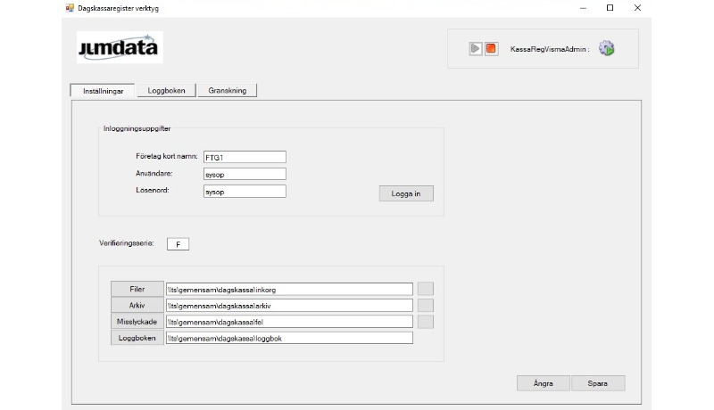Minimize the Dagskassaregister verktyg window
Screen dimensions: 714x410
click(583, 8)
